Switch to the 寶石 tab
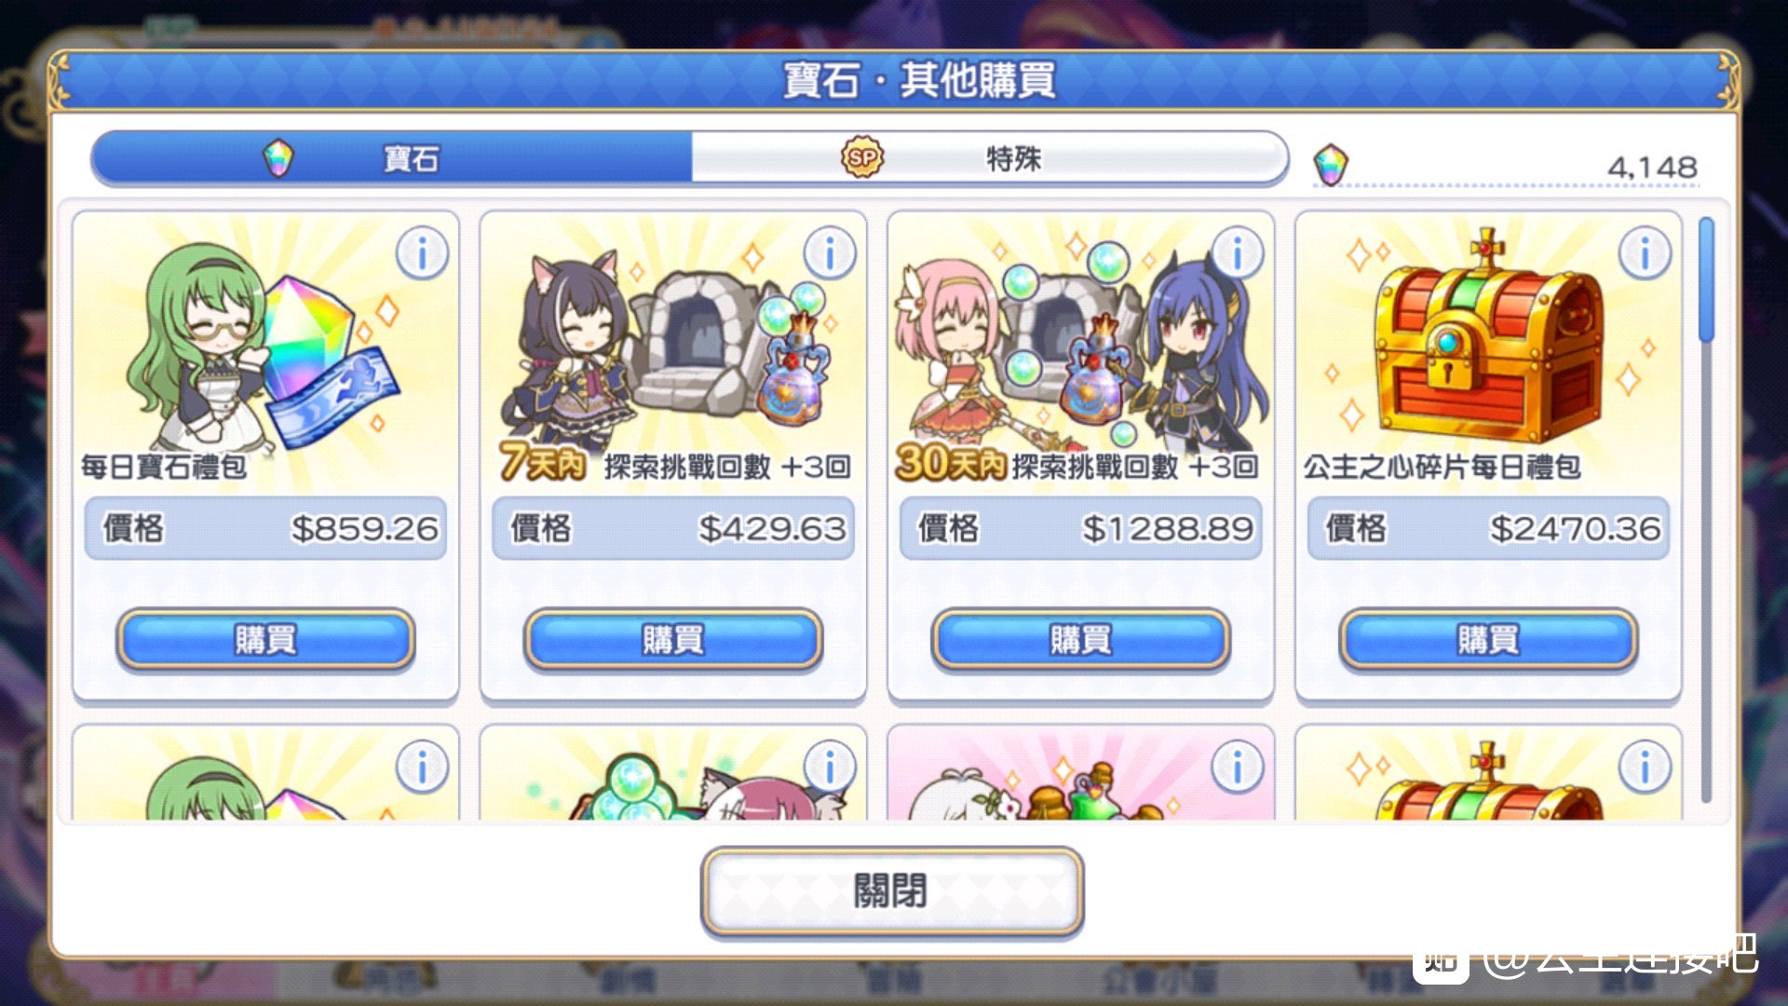Screen dimensions: 1788x1006 click(392, 157)
